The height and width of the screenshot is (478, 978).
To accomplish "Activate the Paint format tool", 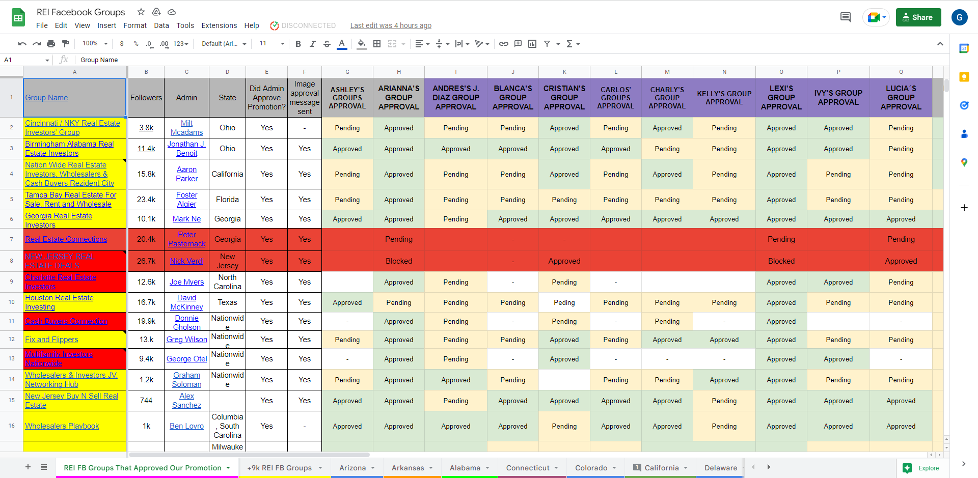I will pyautogui.click(x=65, y=44).
